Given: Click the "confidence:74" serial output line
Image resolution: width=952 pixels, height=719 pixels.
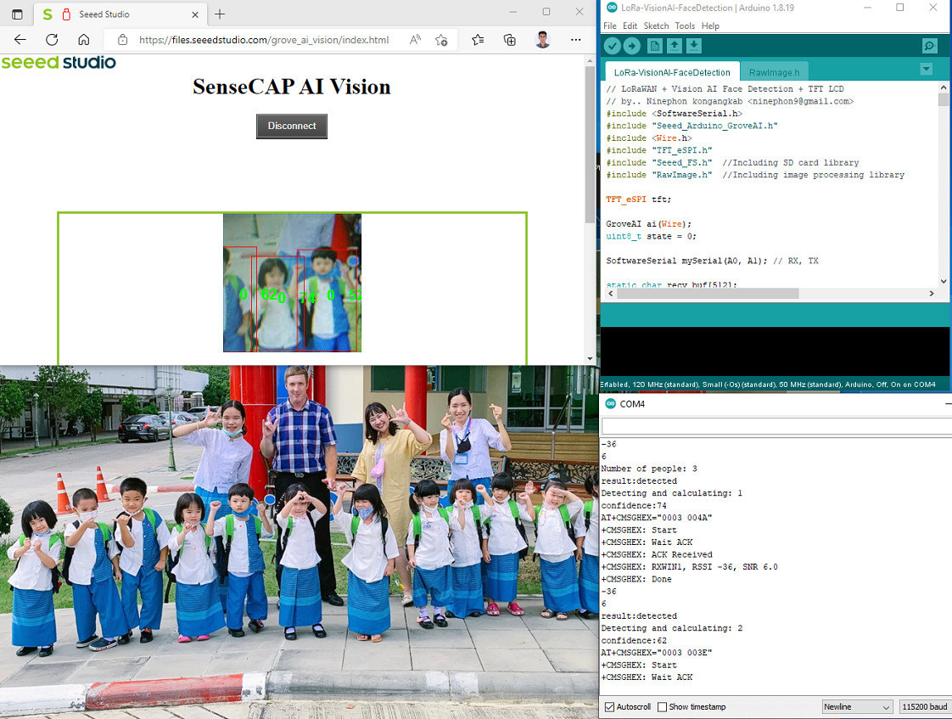Looking at the screenshot, I should (x=634, y=506).
